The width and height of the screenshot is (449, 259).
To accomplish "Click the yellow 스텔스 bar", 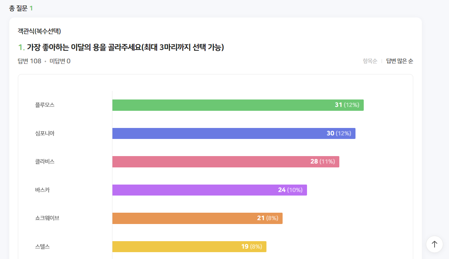I will (x=189, y=247).
